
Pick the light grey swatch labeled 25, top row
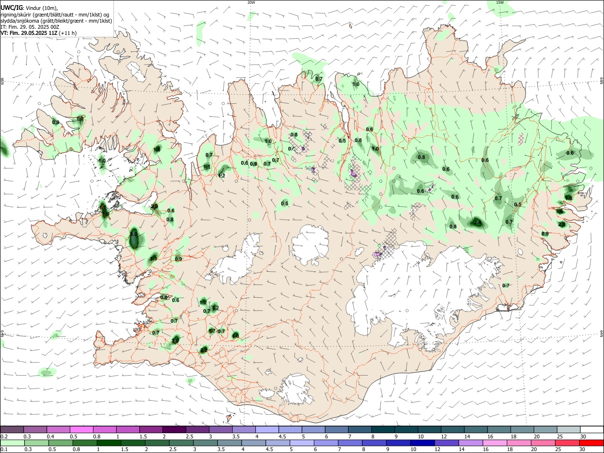click(x=568, y=429)
